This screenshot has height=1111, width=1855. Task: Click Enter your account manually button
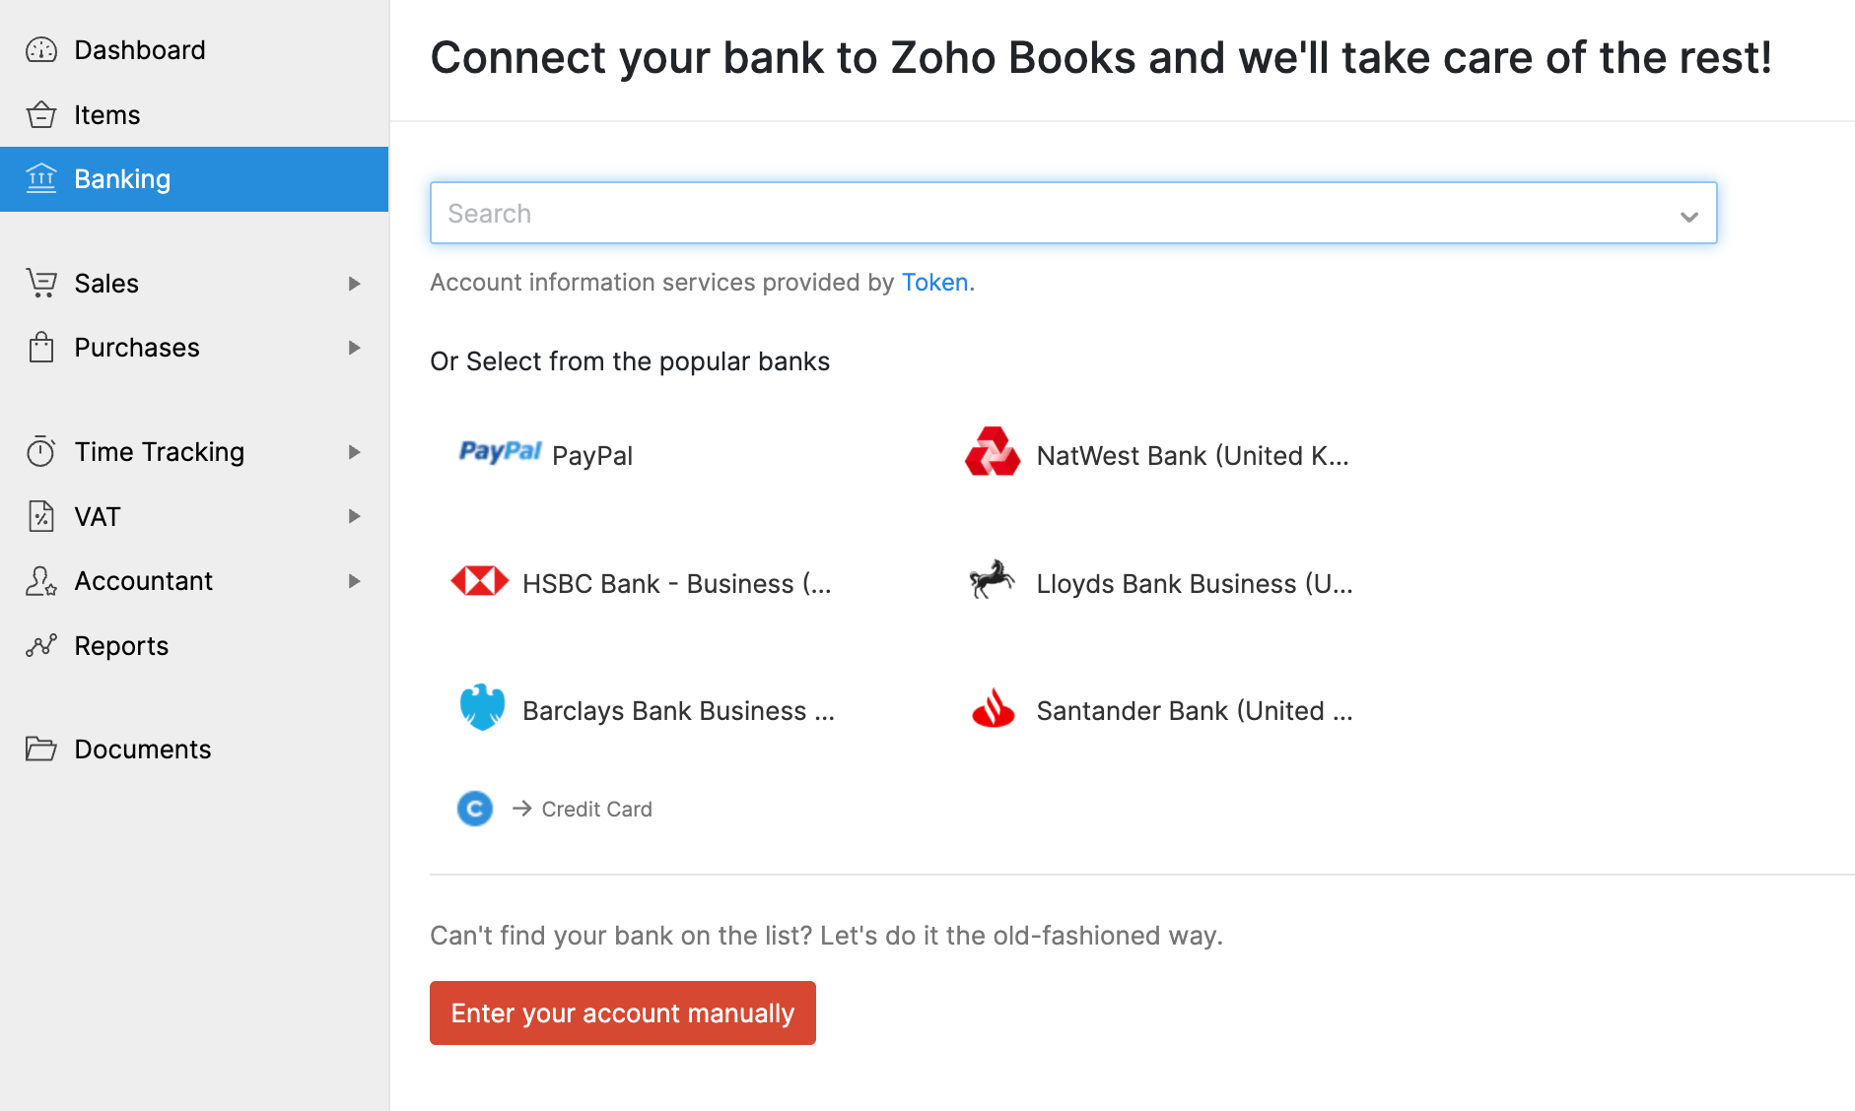(x=622, y=1013)
